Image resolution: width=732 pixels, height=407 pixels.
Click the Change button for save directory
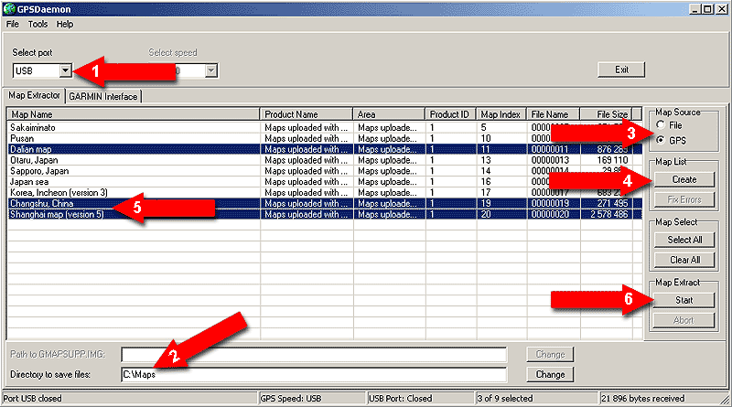coord(550,374)
